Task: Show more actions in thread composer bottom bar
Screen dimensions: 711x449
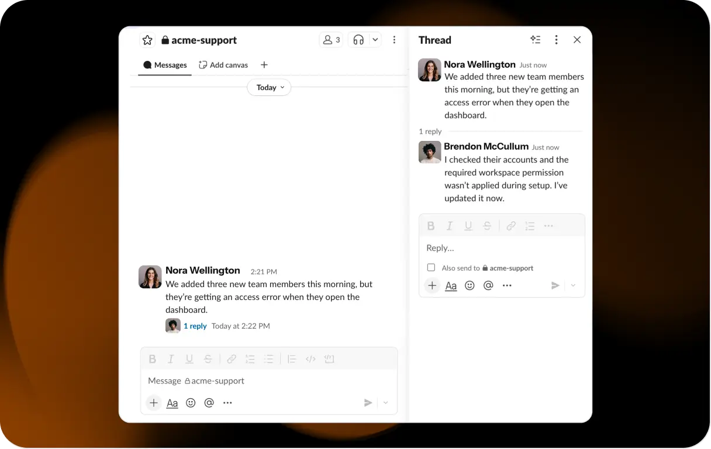Action: coord(507,285)
